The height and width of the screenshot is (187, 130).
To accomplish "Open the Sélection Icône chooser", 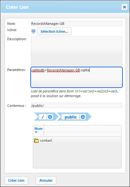I will [x=54, y=31].
